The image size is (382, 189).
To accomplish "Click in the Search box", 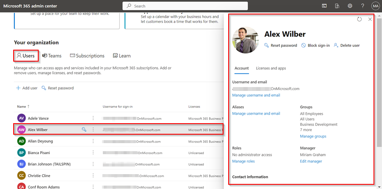I will point(185,6).
